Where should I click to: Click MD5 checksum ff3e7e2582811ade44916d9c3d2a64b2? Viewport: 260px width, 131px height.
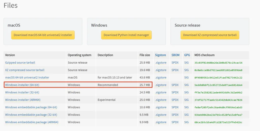218,93
